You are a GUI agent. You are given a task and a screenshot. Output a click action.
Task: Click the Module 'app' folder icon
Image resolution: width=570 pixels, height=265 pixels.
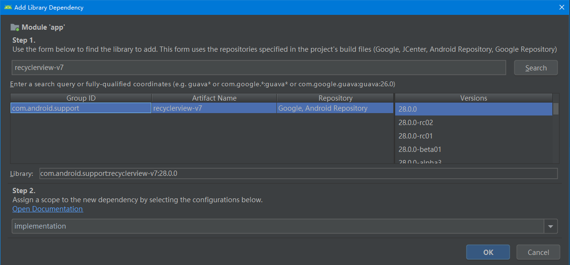click(15, 27)
